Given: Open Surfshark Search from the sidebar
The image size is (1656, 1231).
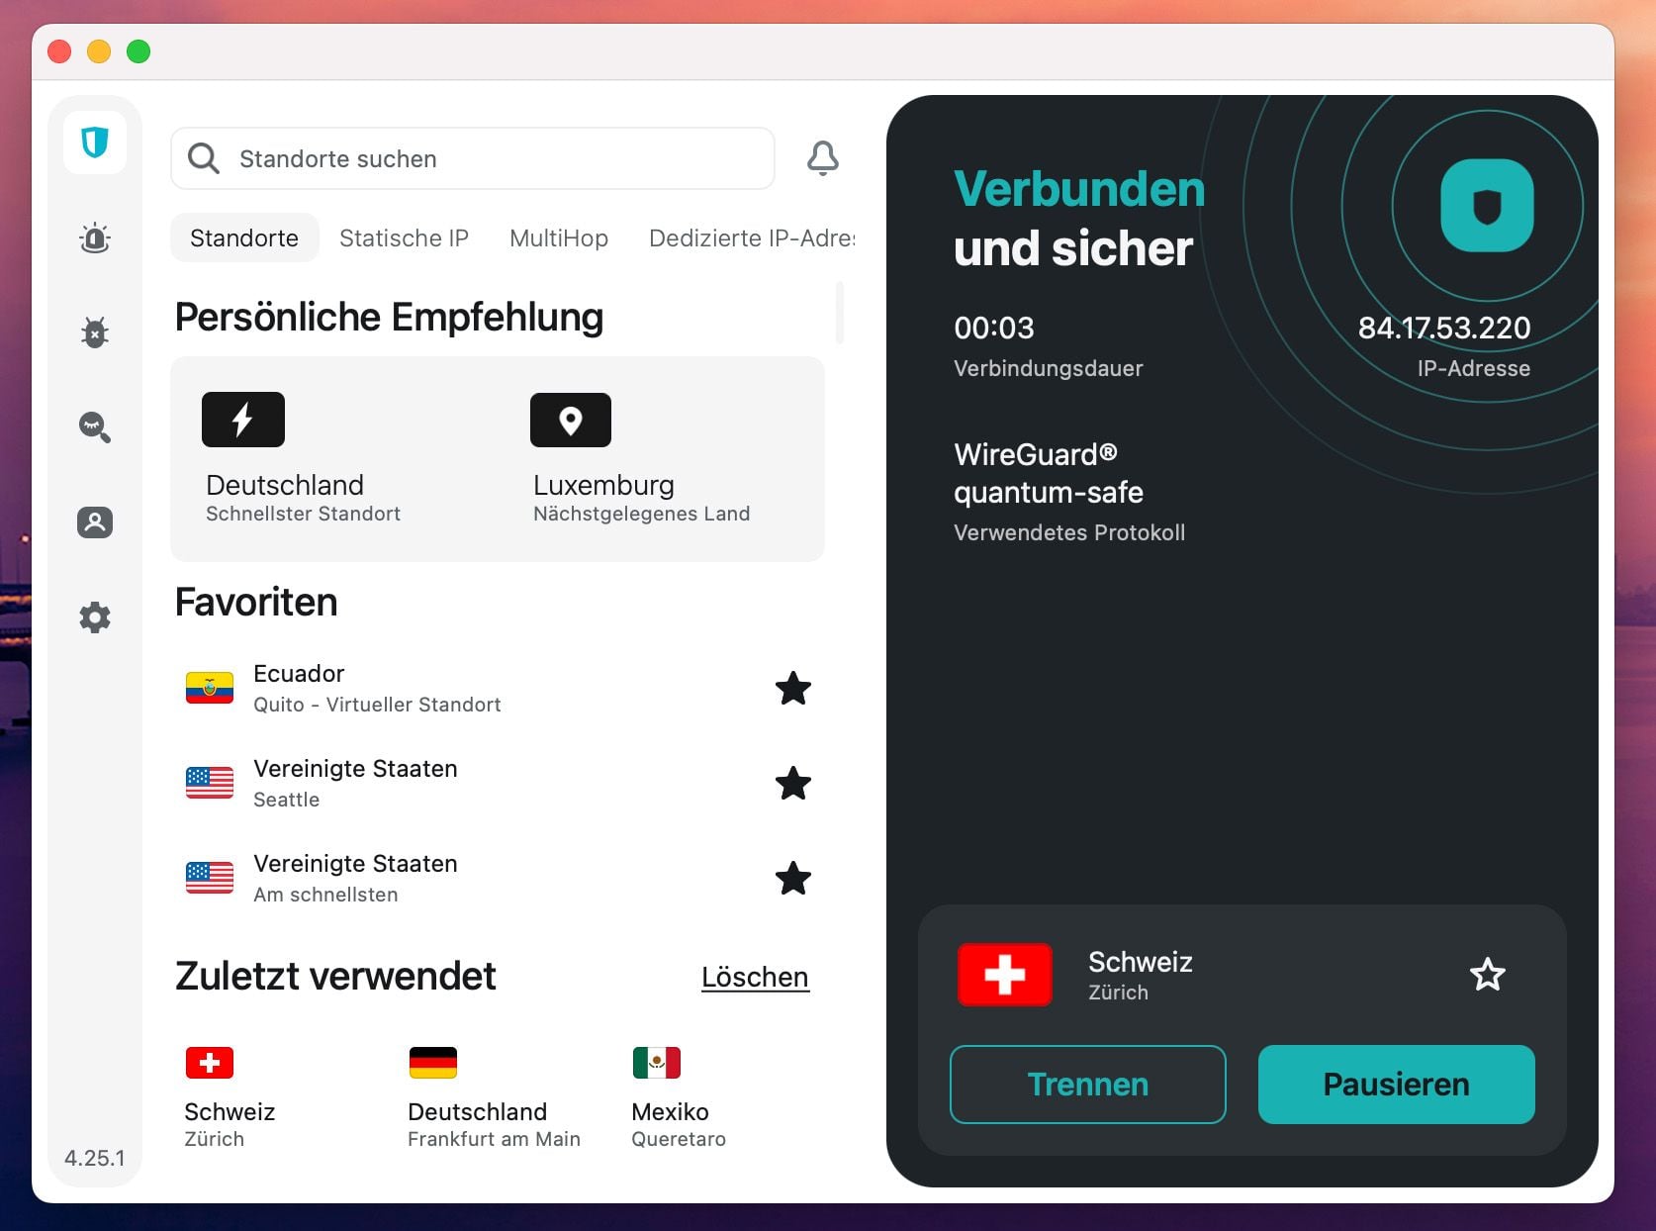Looking at the screenshot, I should coord(94,427).
